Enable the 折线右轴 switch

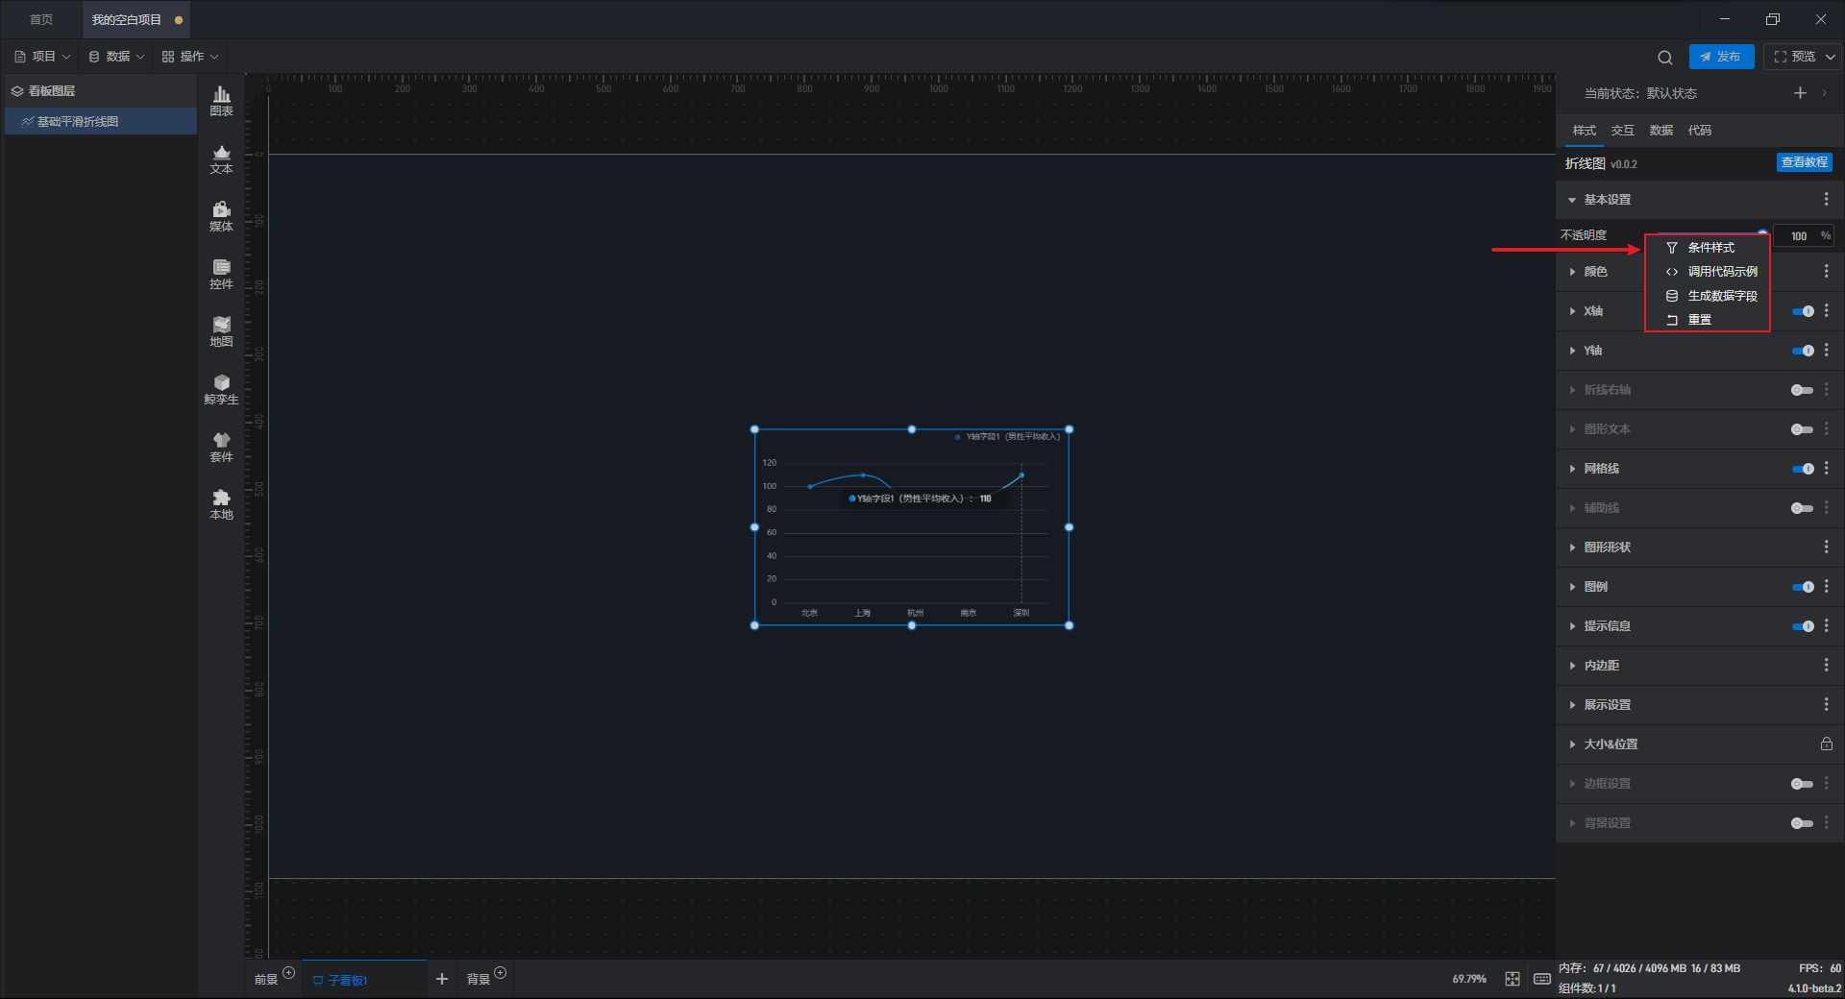[x=1803, y=390]
